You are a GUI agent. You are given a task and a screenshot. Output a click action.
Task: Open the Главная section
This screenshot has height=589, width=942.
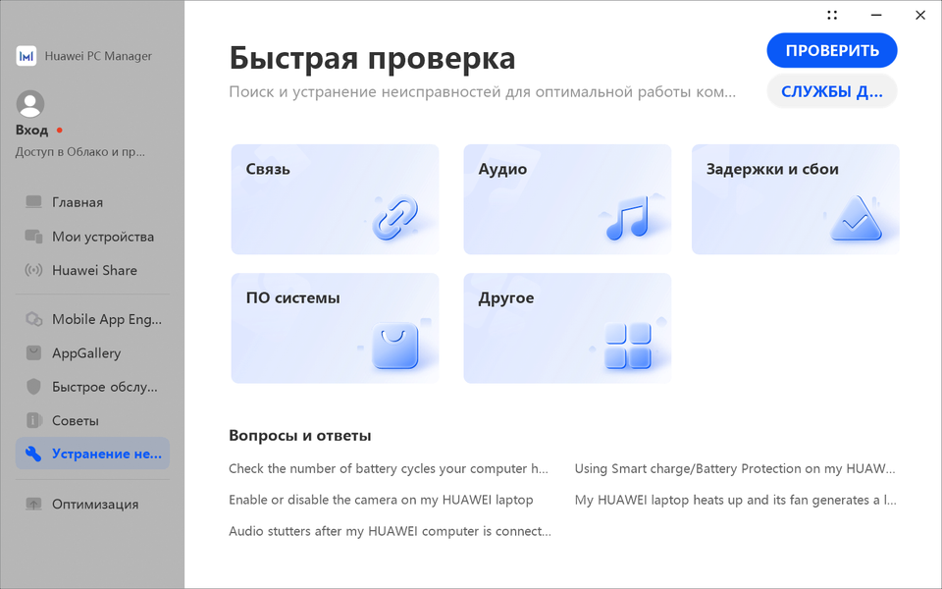pos(92,202)
